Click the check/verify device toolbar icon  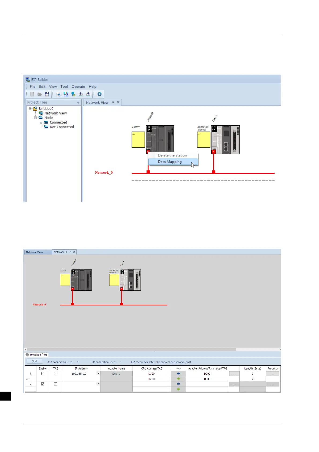pyautogui.click(x=73, y=94)
